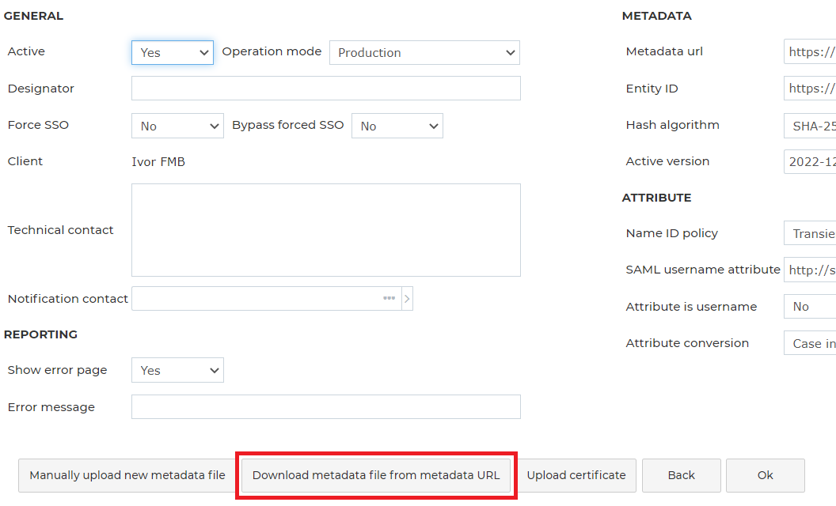Click the 'Error message' label text
Screen dimensions: 836x506
pos(51,407)
